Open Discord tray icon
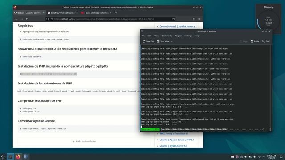The image size is (285, 160). [232, 157]
